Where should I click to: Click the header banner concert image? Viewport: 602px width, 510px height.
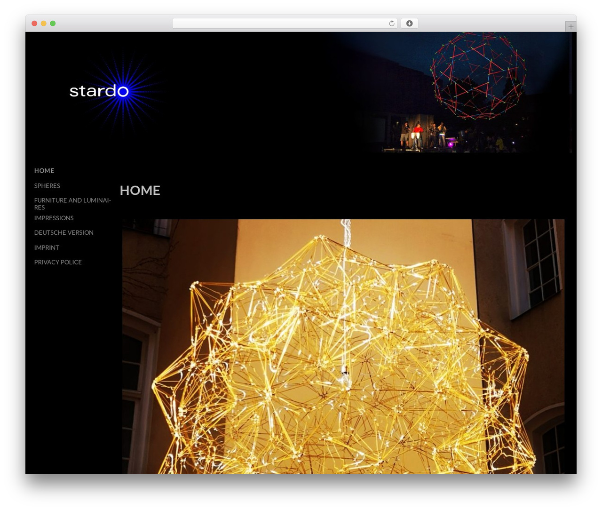tap(451, 92)
